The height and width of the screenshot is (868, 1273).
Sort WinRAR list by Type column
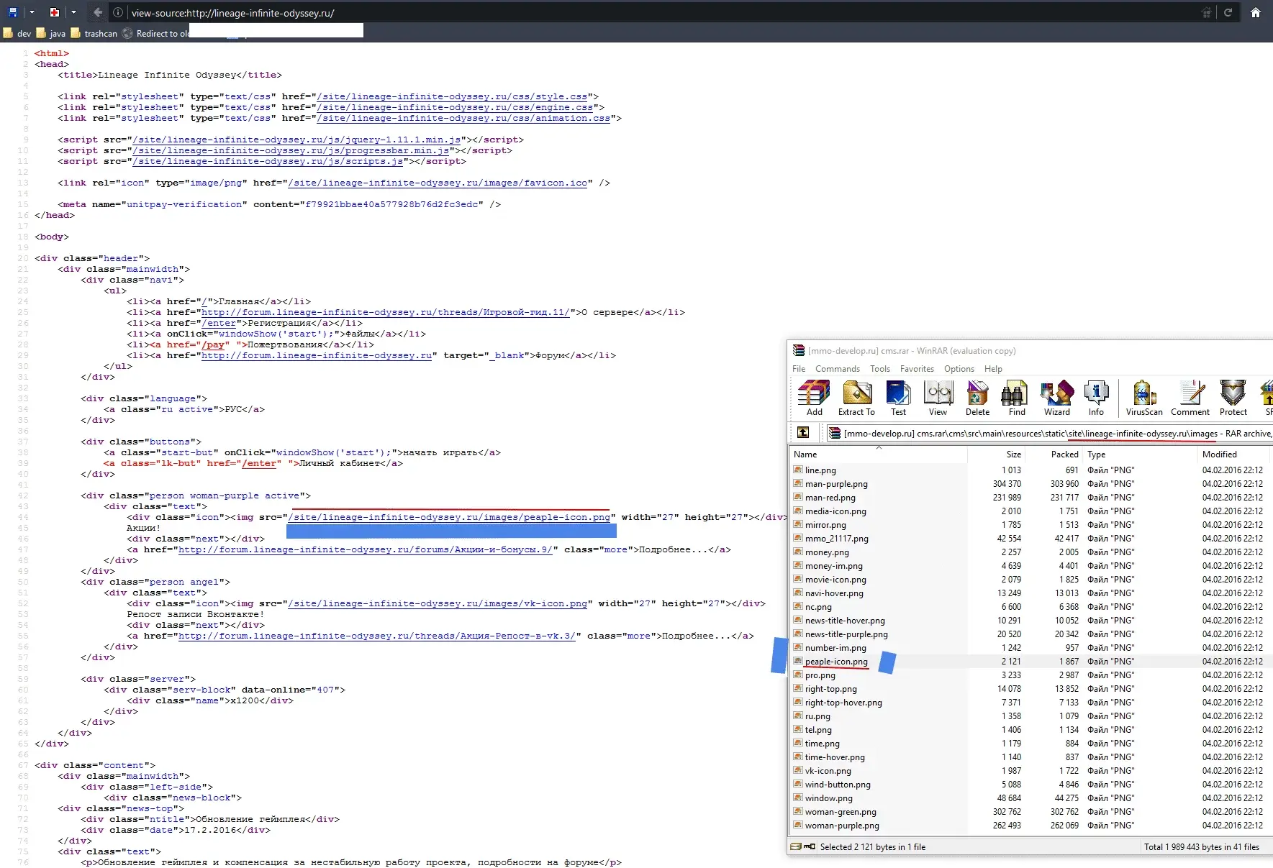[x=1141, y=454]
